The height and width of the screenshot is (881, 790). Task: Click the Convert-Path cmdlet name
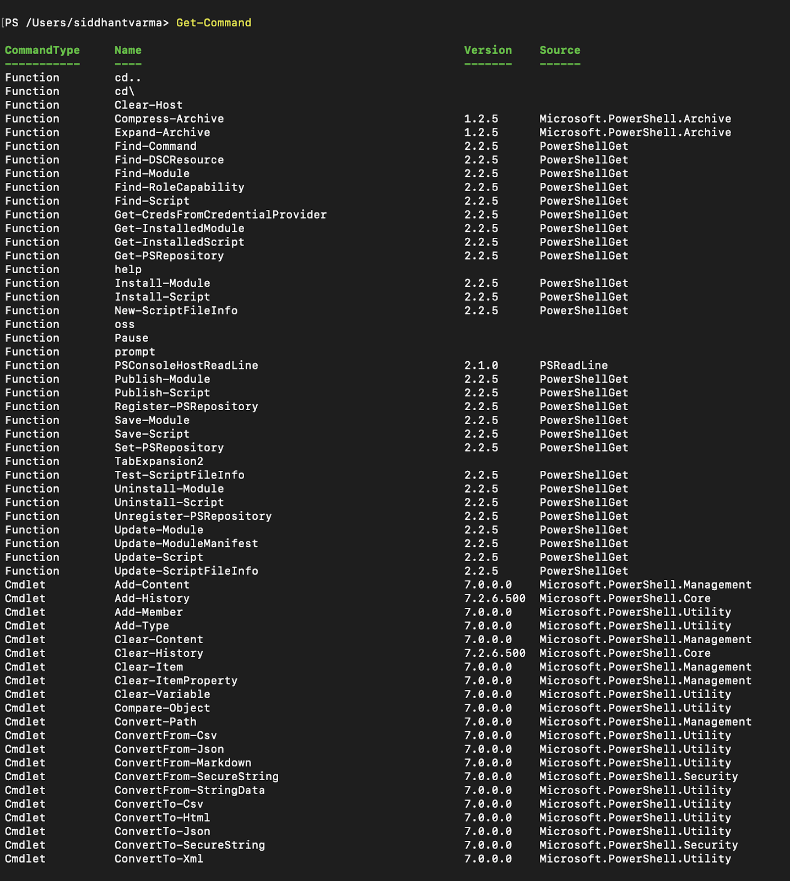[155, 722]
